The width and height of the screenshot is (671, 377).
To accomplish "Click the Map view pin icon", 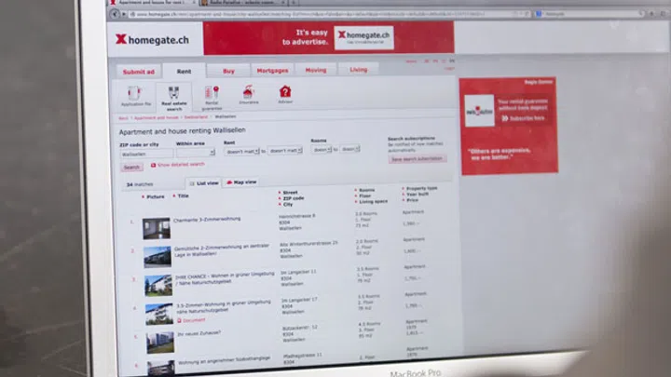I will pyautogui.click(x=229, y=182).
